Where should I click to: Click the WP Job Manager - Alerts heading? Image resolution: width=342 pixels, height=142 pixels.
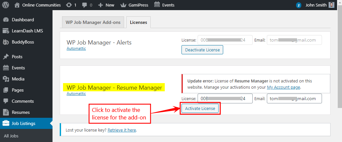(x=99, y=43)
